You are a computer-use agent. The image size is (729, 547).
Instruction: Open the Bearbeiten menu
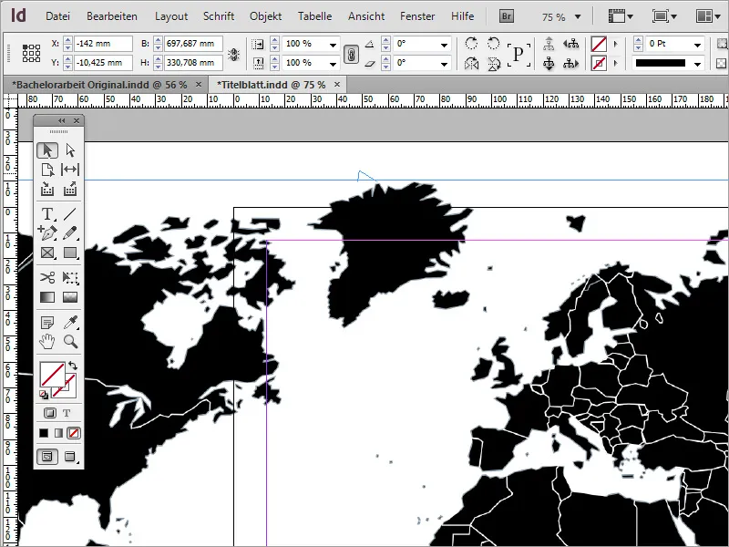coord(112,16)
